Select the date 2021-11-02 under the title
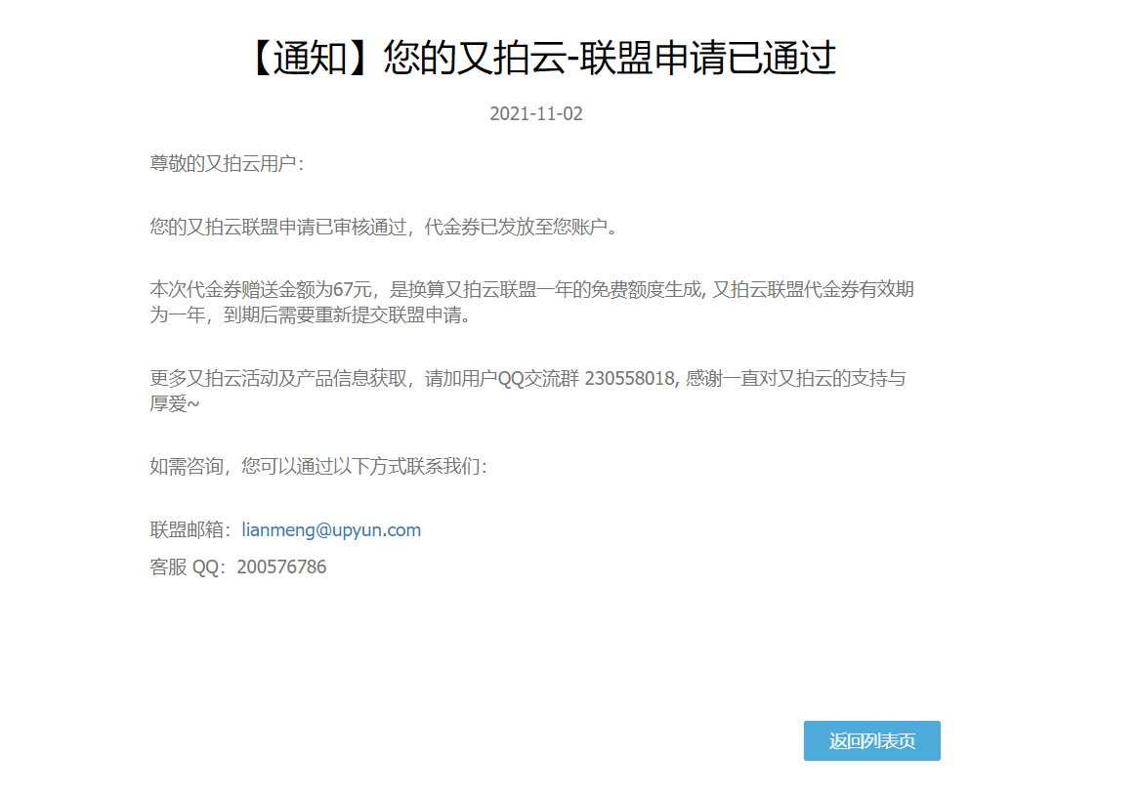The width and height of the screenshot is (1138, 797). (535, 114)
